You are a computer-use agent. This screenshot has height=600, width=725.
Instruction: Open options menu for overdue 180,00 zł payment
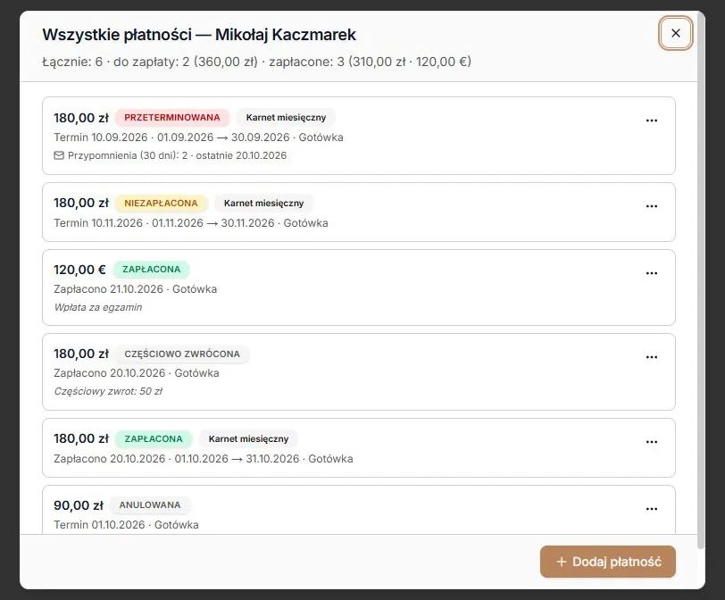tap(652, 121)
